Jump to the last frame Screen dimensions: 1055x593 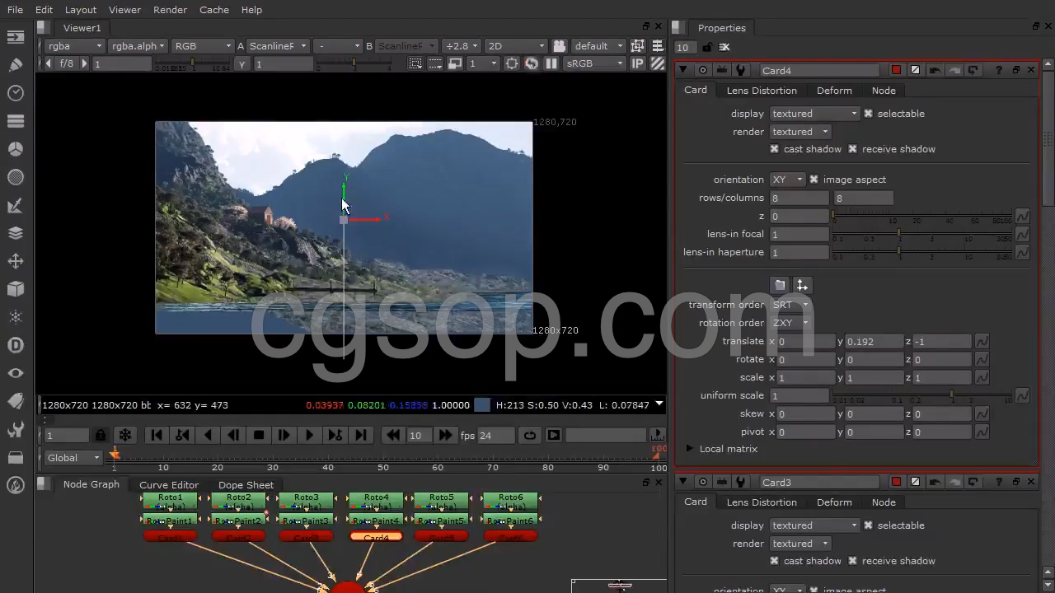(360, 435)
